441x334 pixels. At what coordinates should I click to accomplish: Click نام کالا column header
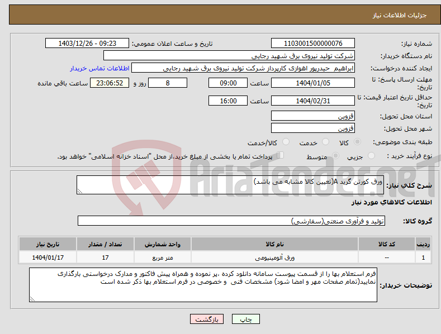coord(274,244)
